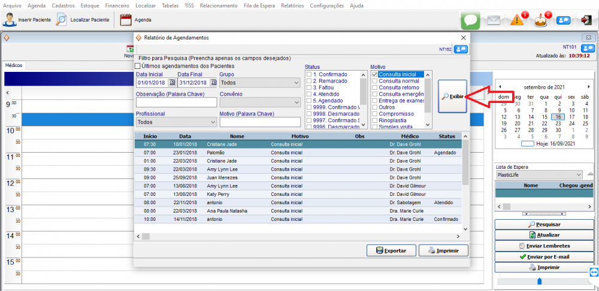Open the Data Inicial calendar picker
The width and height of the screenshot is (599, 291).
[172, 83]
